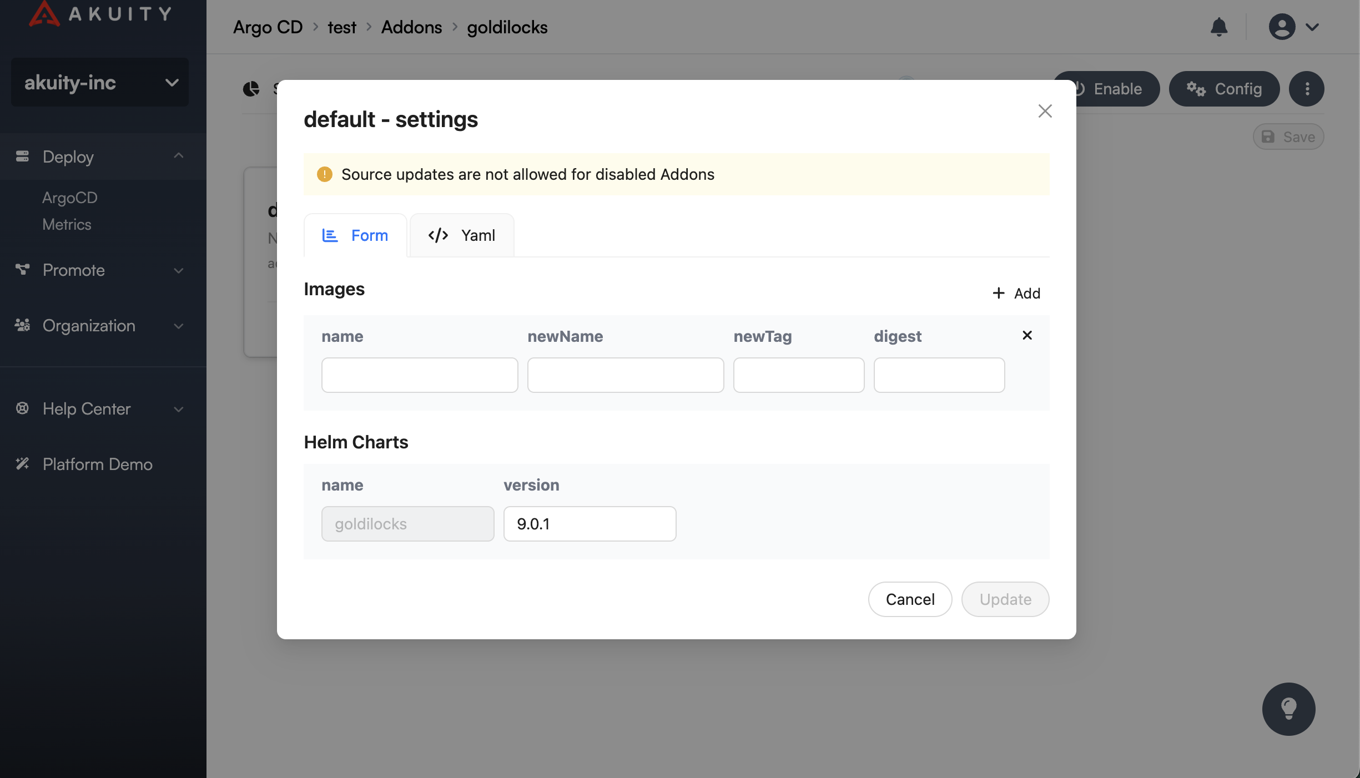
Task: Open Platform Demo
Action: tap(97, 464)
